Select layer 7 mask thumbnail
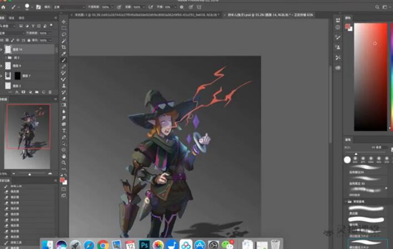393x249 pixels. [17, 75]
